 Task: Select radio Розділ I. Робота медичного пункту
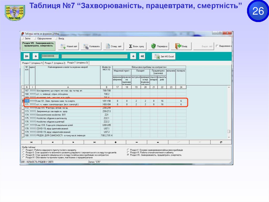point(24,150)
